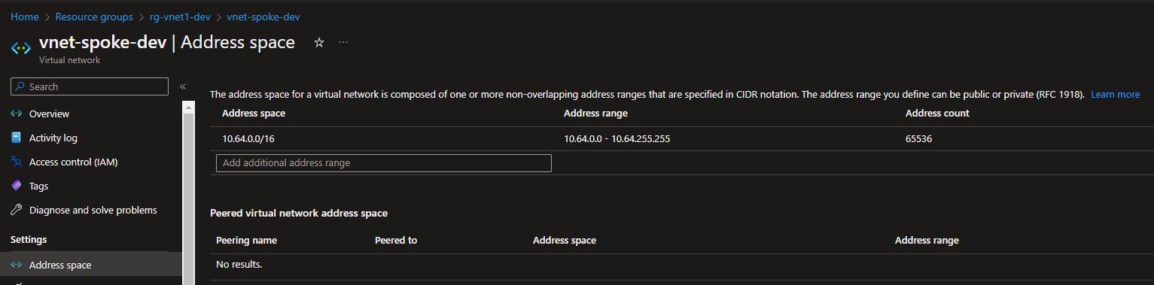
Task: Go to Home breadcrumb
Action: point(25,17)
